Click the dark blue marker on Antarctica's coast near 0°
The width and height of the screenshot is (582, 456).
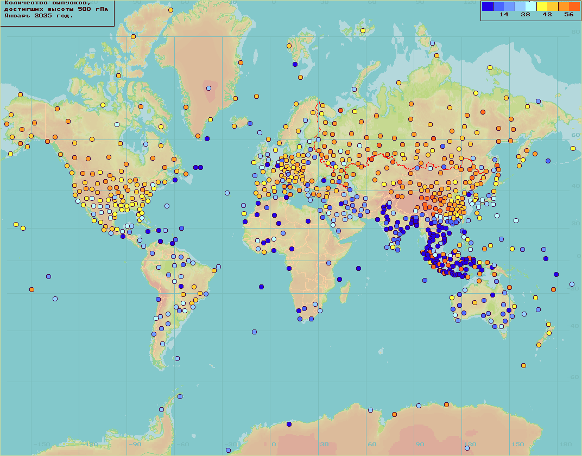coord(289,424)
